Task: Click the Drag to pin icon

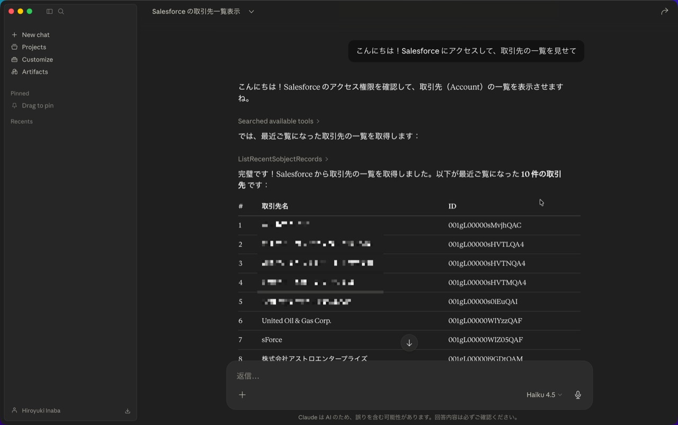Action: pos(14,105)
